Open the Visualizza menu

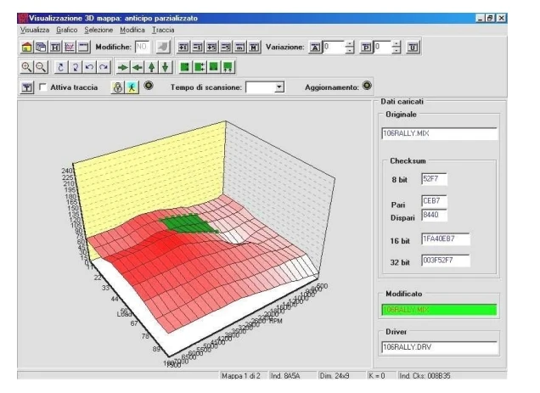coord(35,30)
